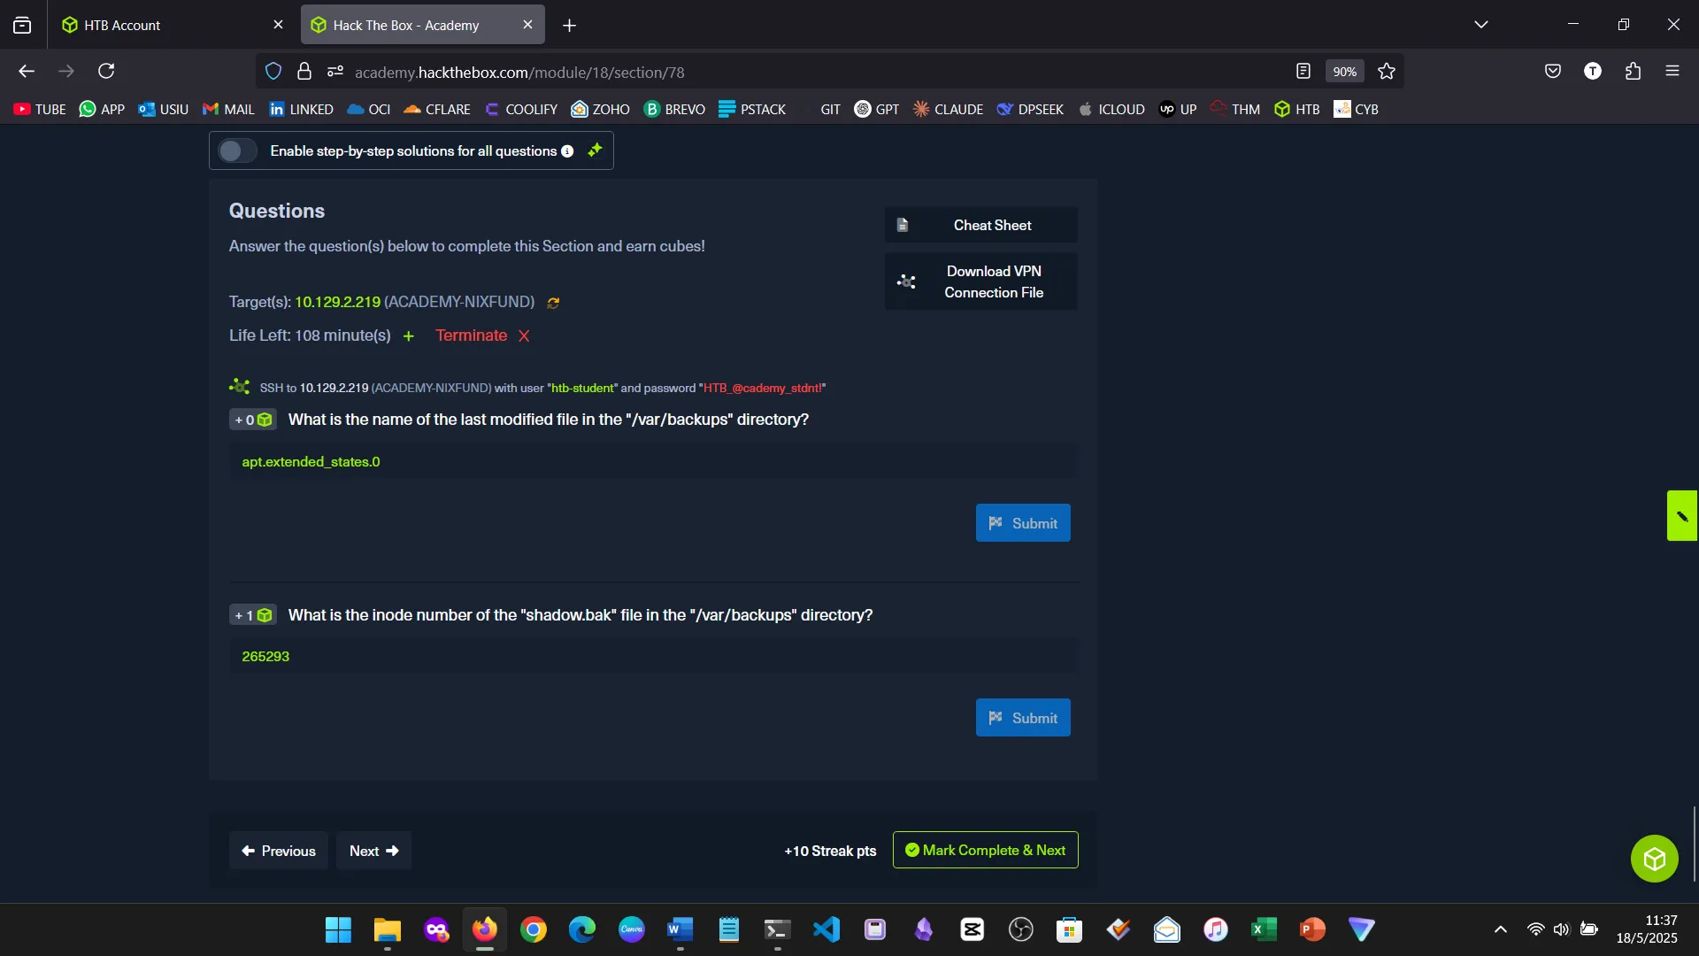Download VPN Connection File
1699x956 pixels.
click(x=980, y=281)
